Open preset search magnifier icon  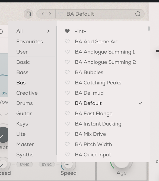tap(138, 14)
